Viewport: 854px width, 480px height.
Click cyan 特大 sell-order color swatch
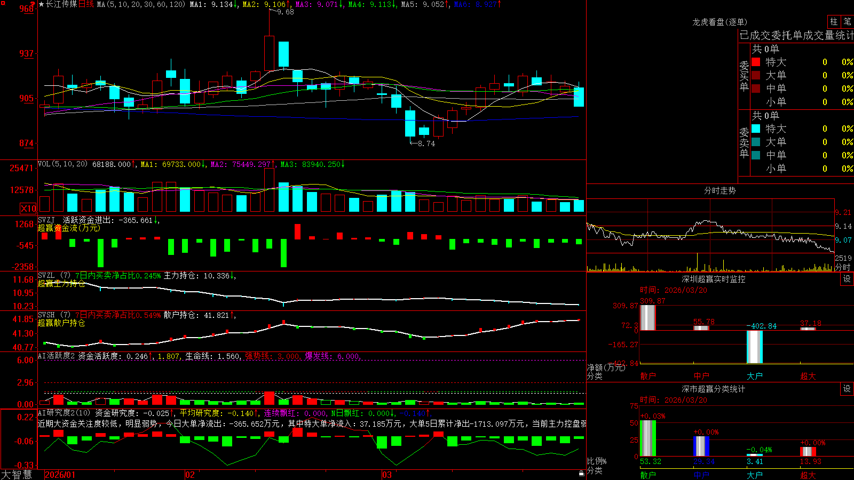(x=756, y=129)
